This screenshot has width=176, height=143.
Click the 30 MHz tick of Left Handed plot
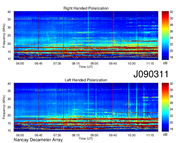click(9, 99)
